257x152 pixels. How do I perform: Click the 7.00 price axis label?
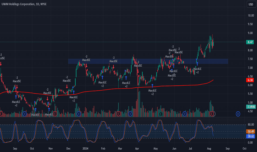coord(250,68)
